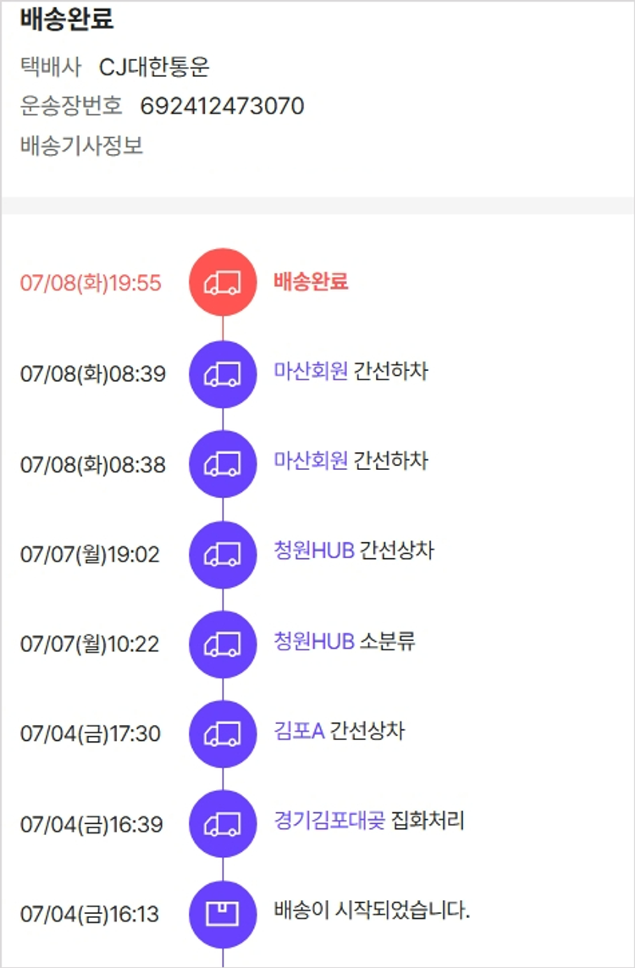This screenshot has height=968, width=635.
Task: Click the truck icon for 07/08 08:38
Action: point(223,463)
